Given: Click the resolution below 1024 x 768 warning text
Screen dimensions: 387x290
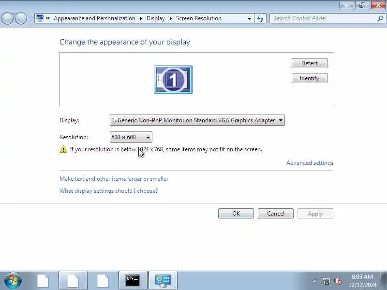Looking at the screenshot, I should coord(166,149).
